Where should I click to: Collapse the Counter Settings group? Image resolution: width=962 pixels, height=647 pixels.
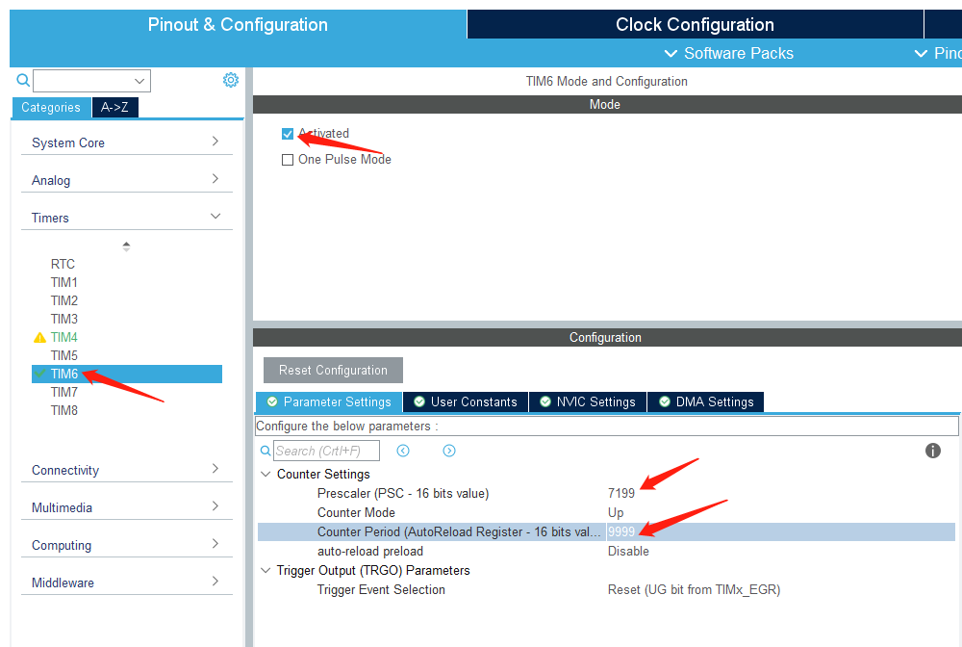pyautogui.click(x=266, y=474)
